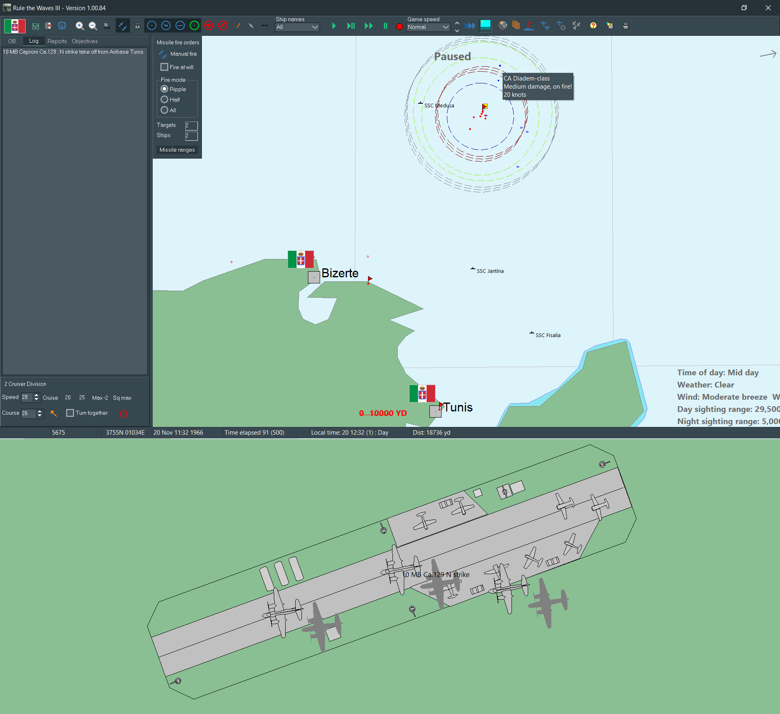Zoom out on the map
Screen dimensions: 780x714
tap(93, 26)
